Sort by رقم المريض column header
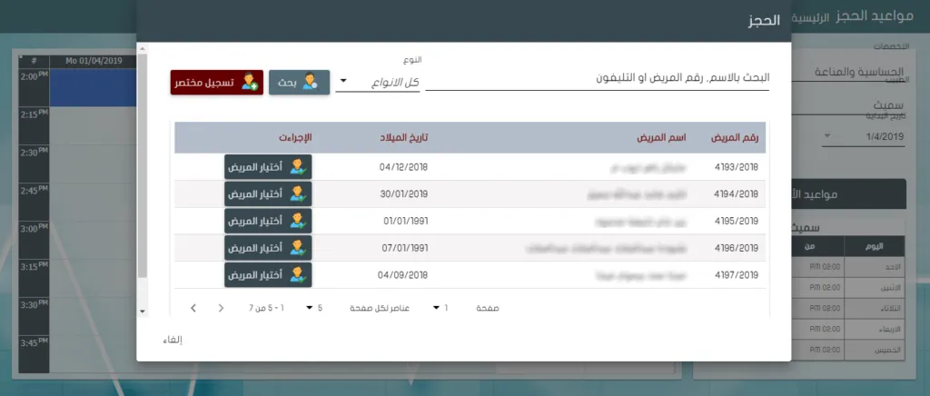Viewport: 930px width, 396px height. click(735, 138)
